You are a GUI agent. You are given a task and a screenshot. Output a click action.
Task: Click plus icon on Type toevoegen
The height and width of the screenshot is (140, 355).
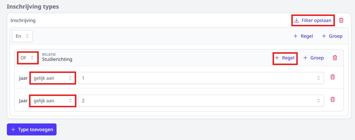(13, 129)
